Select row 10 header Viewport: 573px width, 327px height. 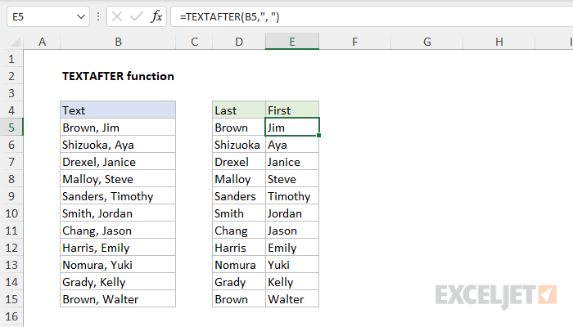point(11,213)
